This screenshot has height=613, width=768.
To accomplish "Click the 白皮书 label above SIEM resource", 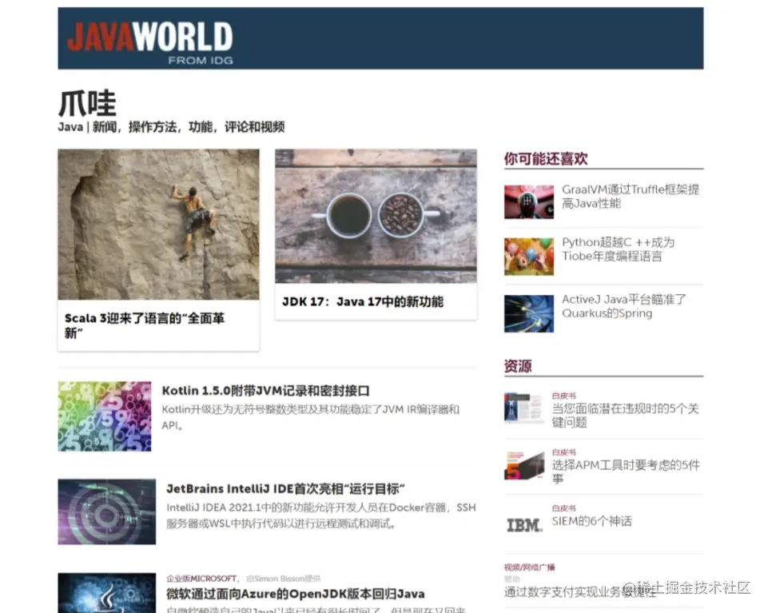I will point(563,508).
